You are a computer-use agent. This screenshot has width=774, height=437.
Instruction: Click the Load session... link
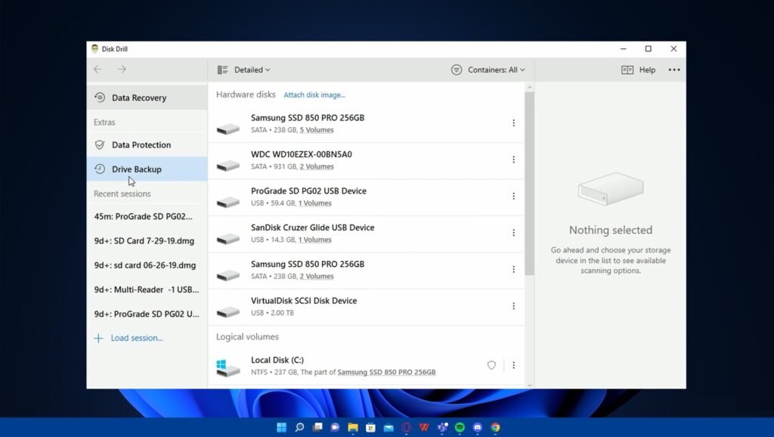tap(128, 338)
